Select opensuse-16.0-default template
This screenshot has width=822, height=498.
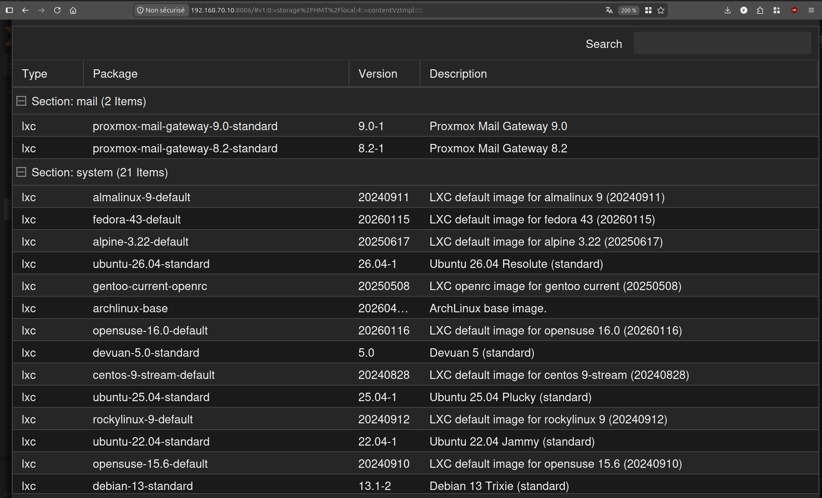pos(415,331)
